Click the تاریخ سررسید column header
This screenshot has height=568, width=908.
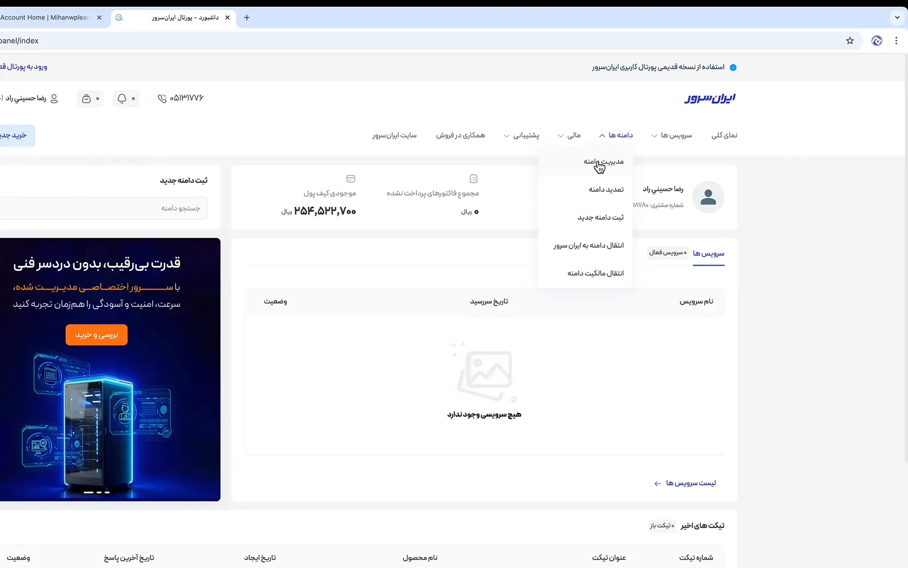(x=489, y=302)
